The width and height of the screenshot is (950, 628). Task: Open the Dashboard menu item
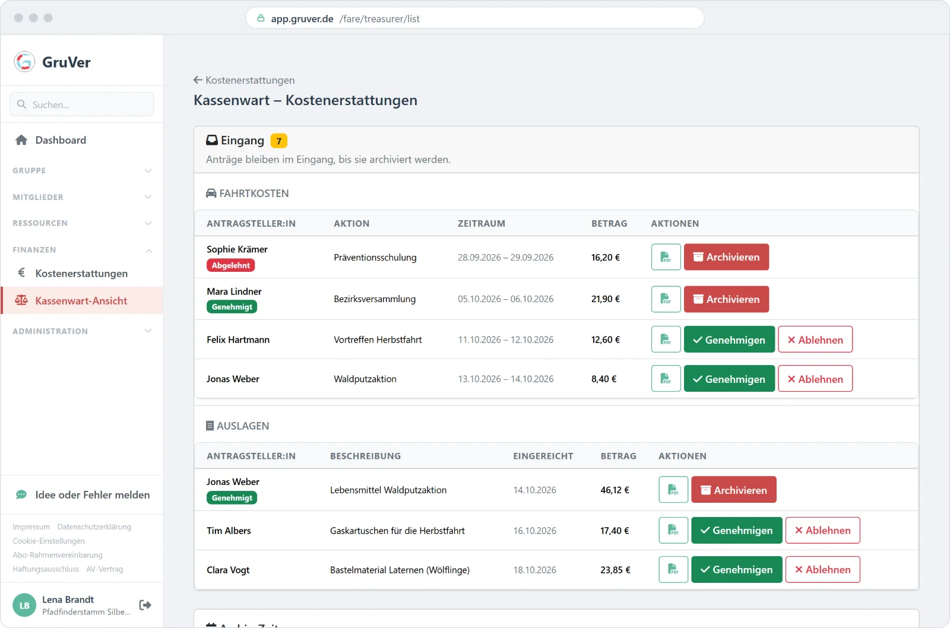tap(82, 140)
